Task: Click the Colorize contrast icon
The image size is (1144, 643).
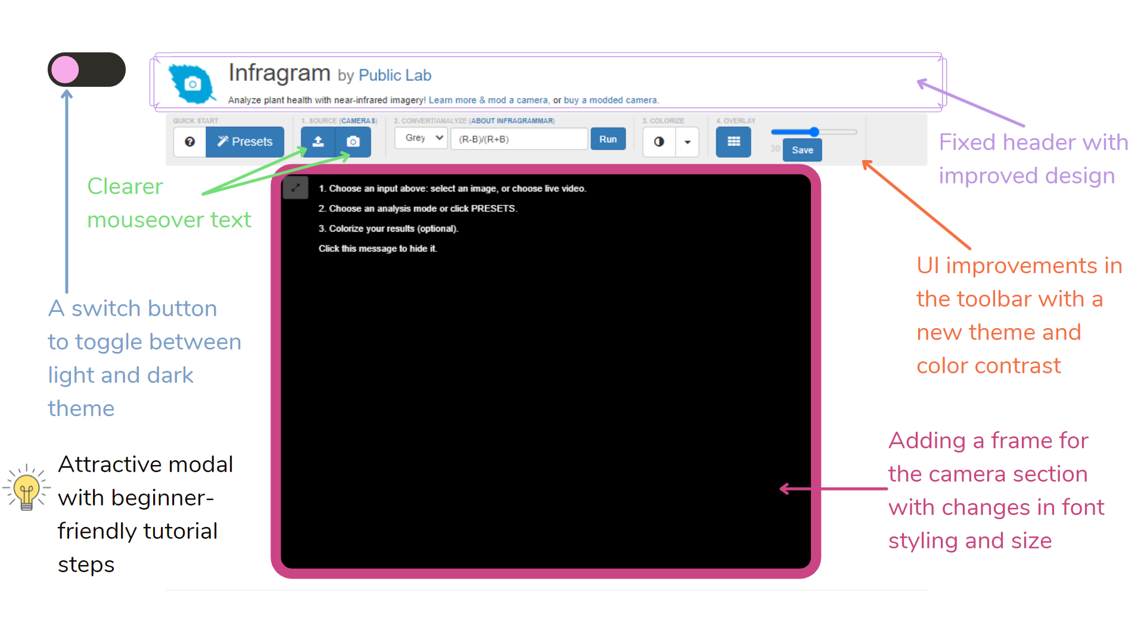Action: (x=659, y=142)
